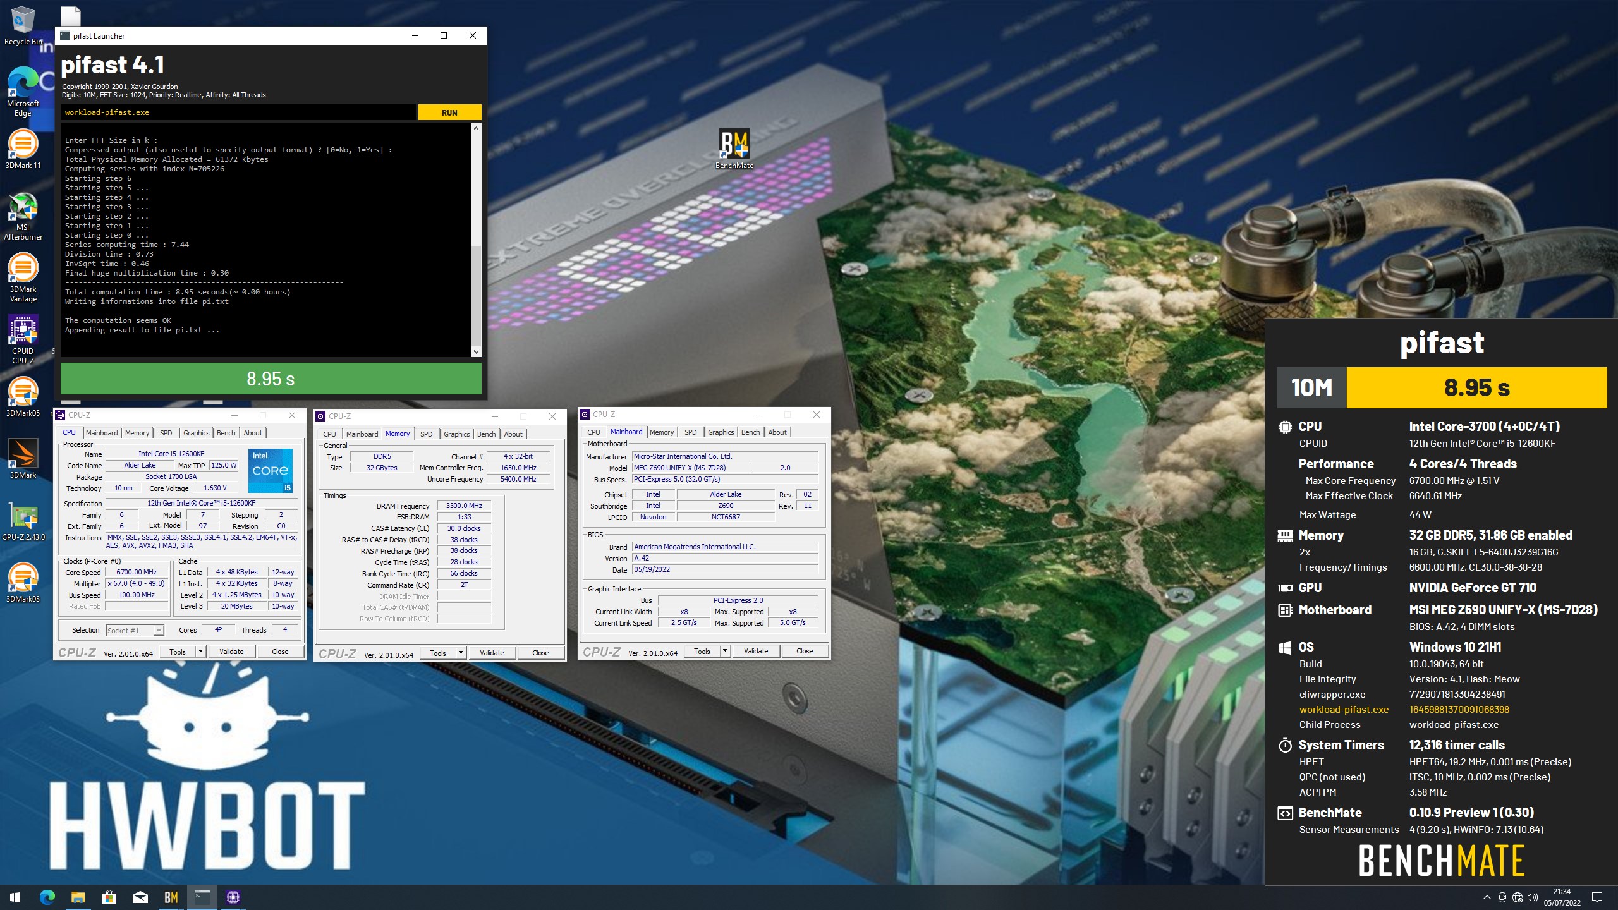Screen dimensions: 1618x910
Task: Click the MEG Z690 UNIFY-X model field
Action: pos(691,468)
